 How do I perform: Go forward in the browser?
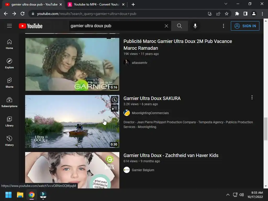coord(14,14)
